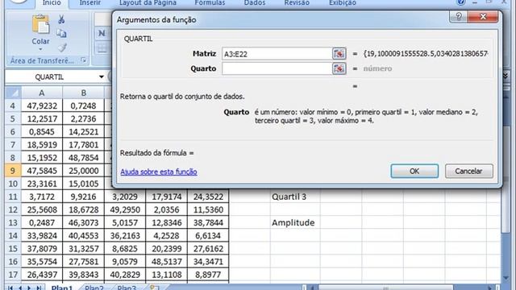Select column A header
Viewport: 516px width, 290px height.
pos(42,93)
